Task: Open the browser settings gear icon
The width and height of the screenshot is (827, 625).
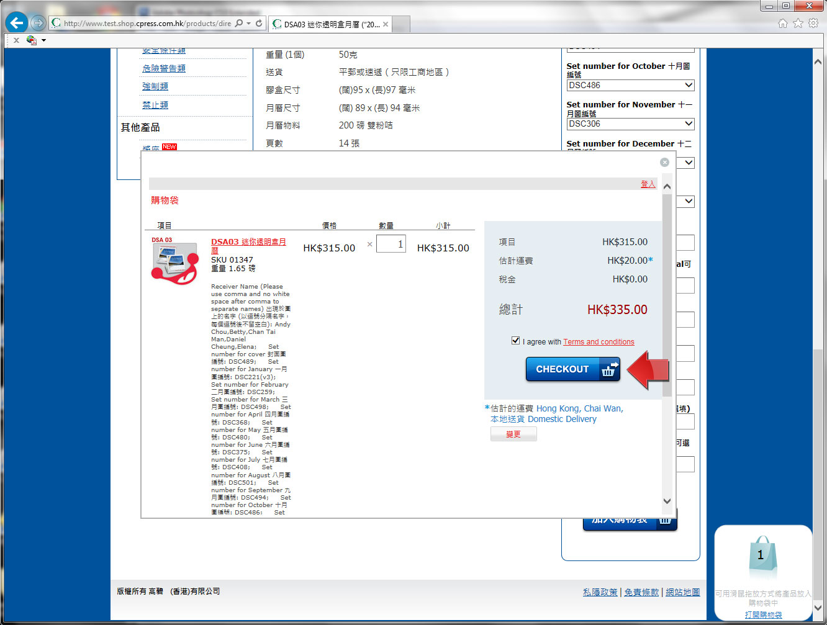Action: coord(813,24)
